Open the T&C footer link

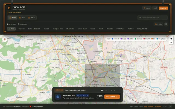point(165,107)
